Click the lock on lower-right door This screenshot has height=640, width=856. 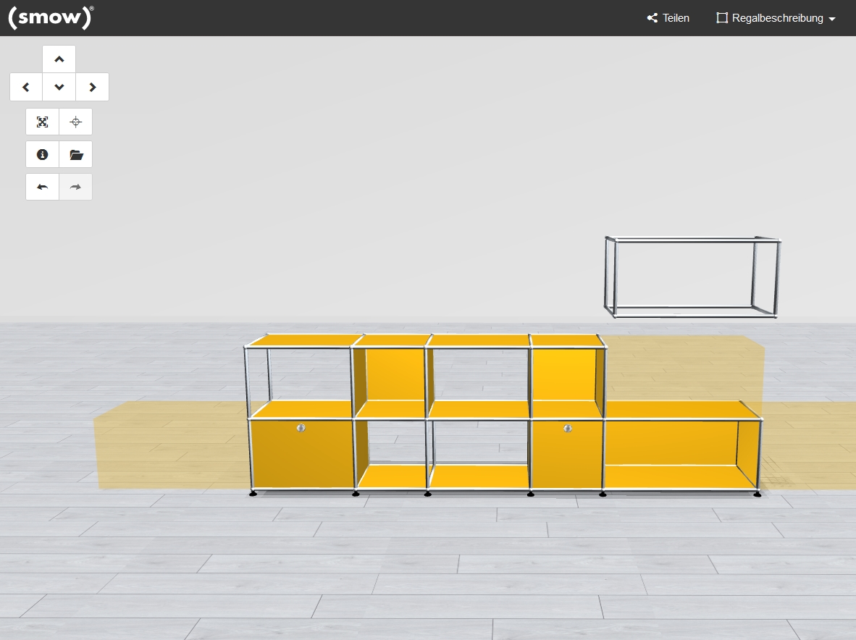[568, 428]
